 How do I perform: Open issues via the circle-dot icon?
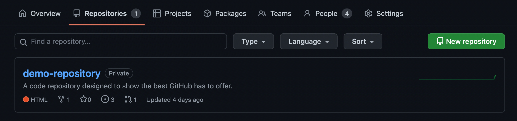point(105,99)
